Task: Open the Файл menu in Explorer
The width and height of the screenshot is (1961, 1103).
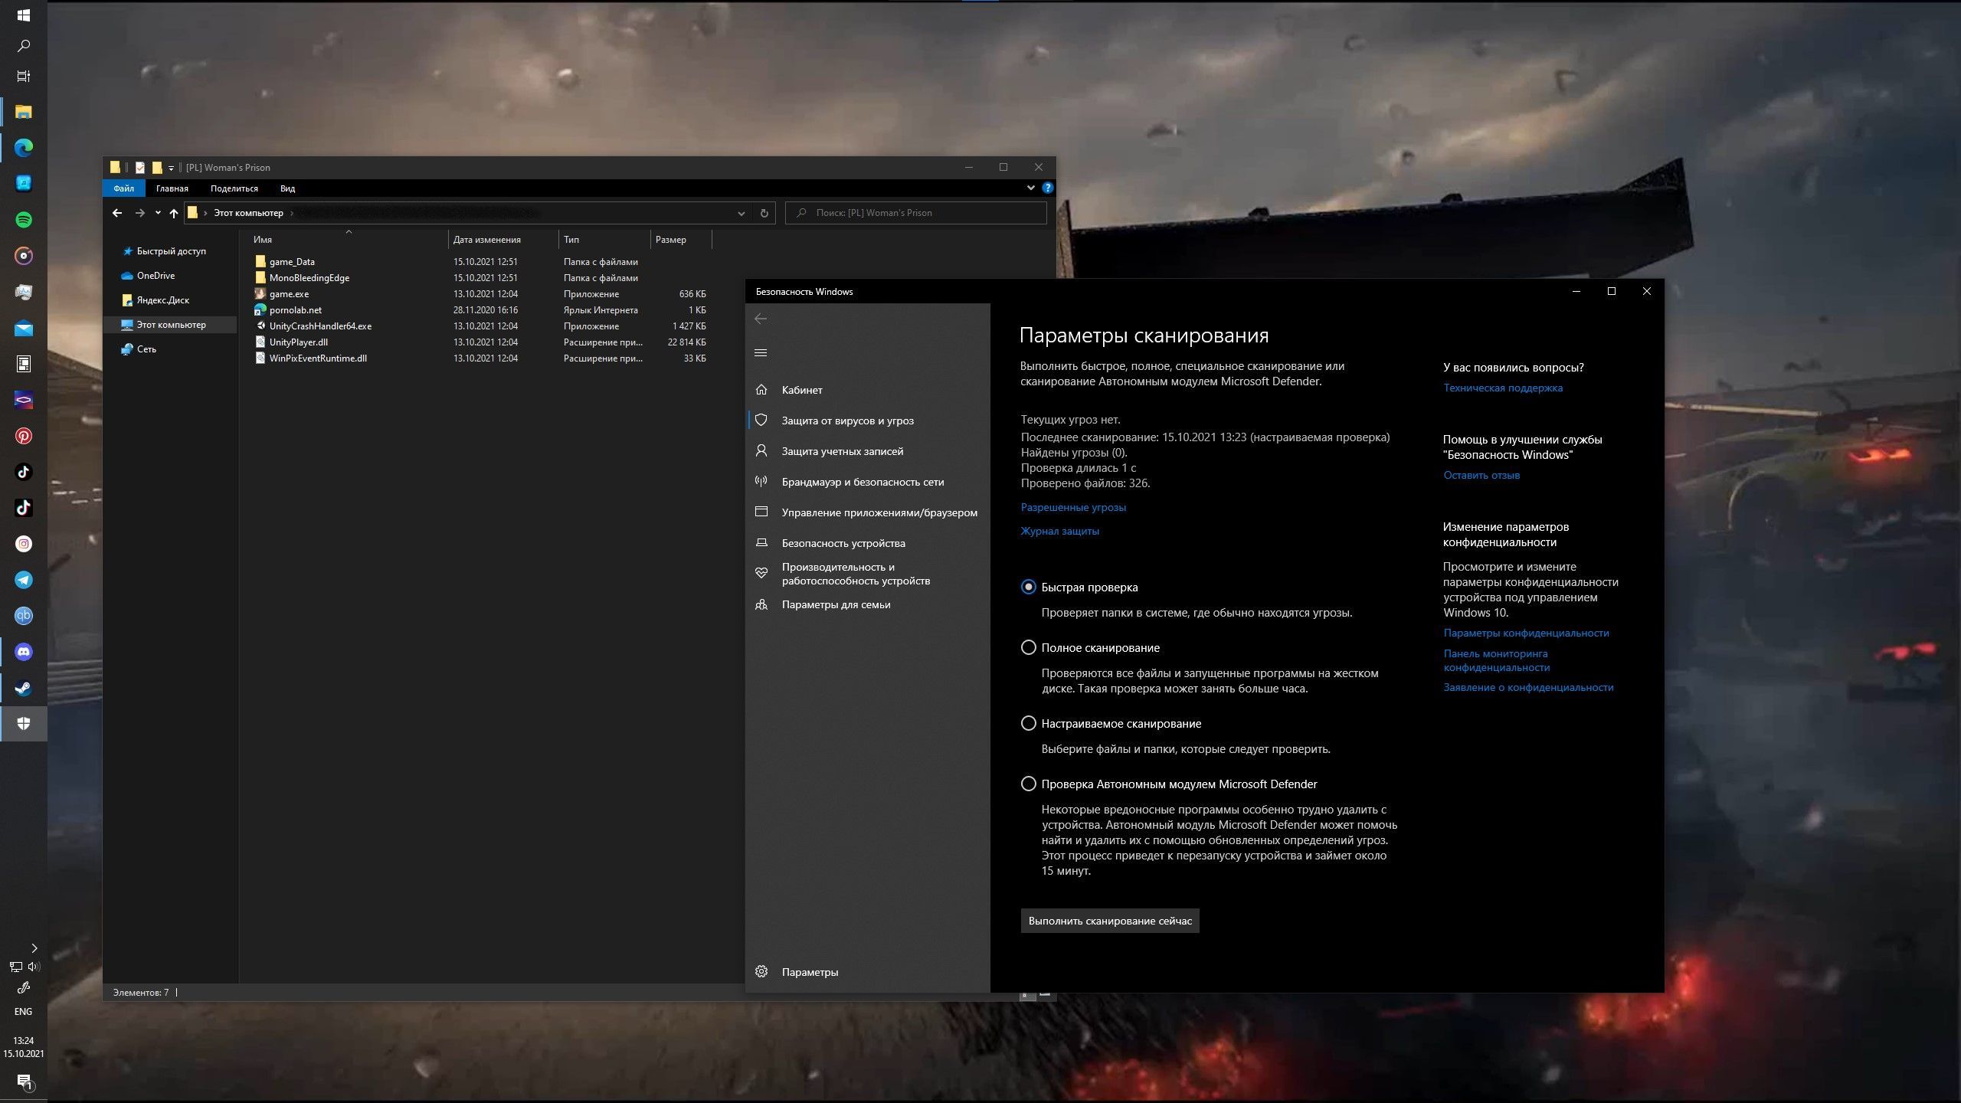Action: point(123,188)
